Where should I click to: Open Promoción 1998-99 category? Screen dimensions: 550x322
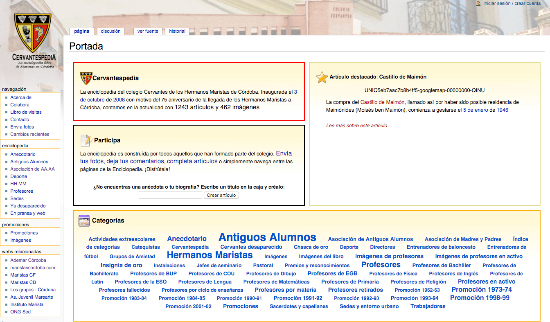pyautogui.click(x=480, y=297)
